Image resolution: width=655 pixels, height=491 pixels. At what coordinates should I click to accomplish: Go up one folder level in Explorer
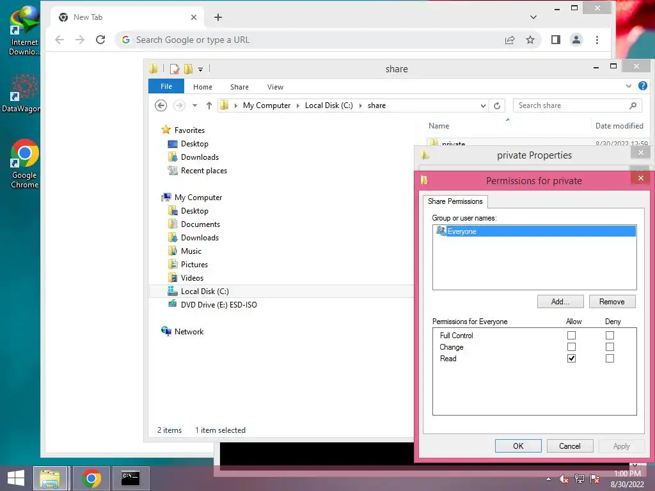pos(209,105)
